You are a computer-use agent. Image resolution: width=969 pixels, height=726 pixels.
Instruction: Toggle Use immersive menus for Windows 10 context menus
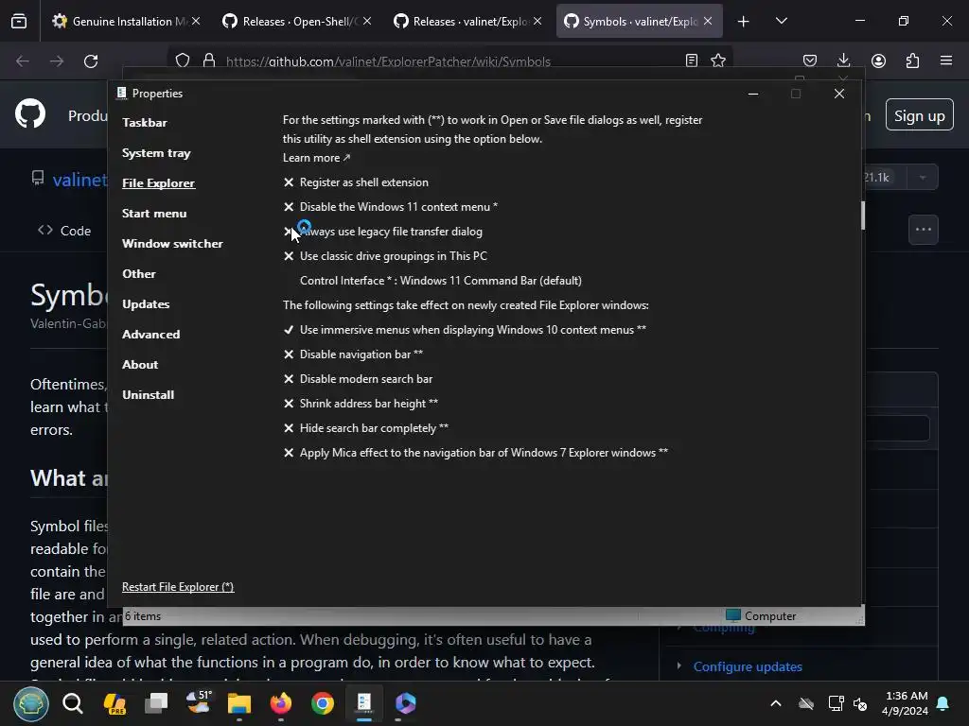pos(465,330)
